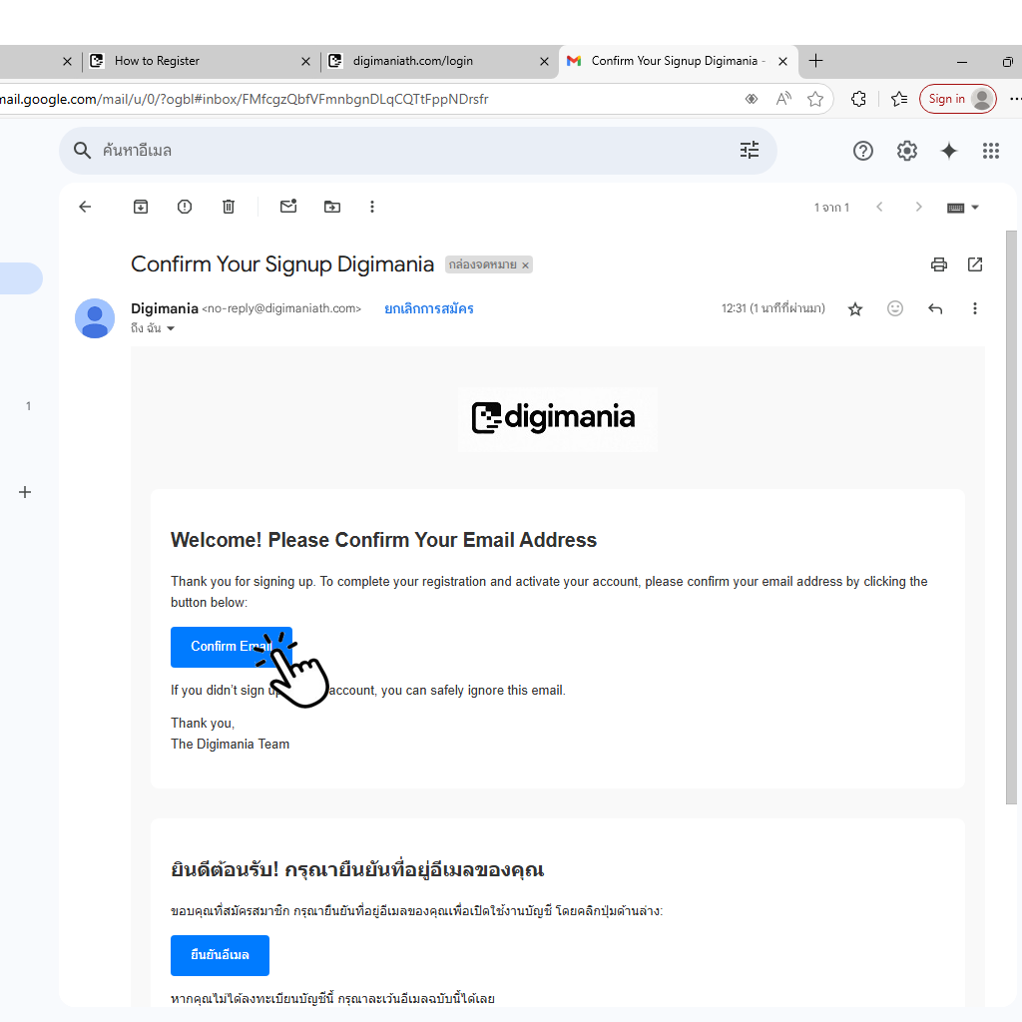Report this email as spam
Image resolution: width=1022 pixels, height=1022 pixels.
click(185, 207)
